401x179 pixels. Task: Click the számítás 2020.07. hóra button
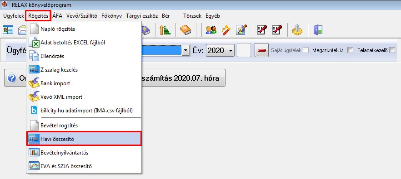pyautogui.click(x=115, y=78)
